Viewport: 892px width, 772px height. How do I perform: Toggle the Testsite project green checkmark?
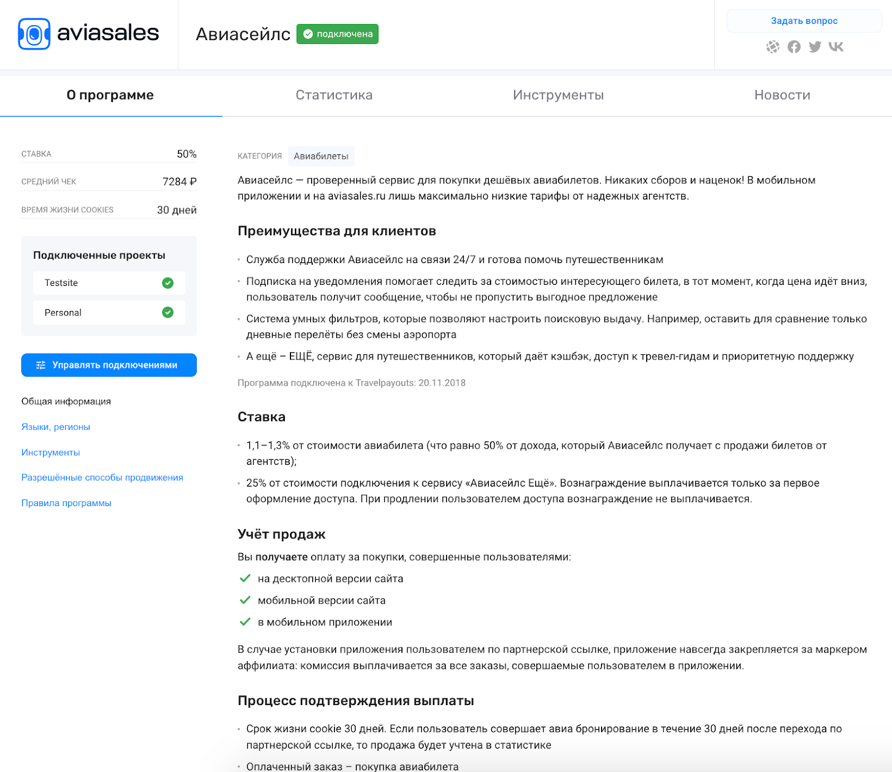coord(168,283)
